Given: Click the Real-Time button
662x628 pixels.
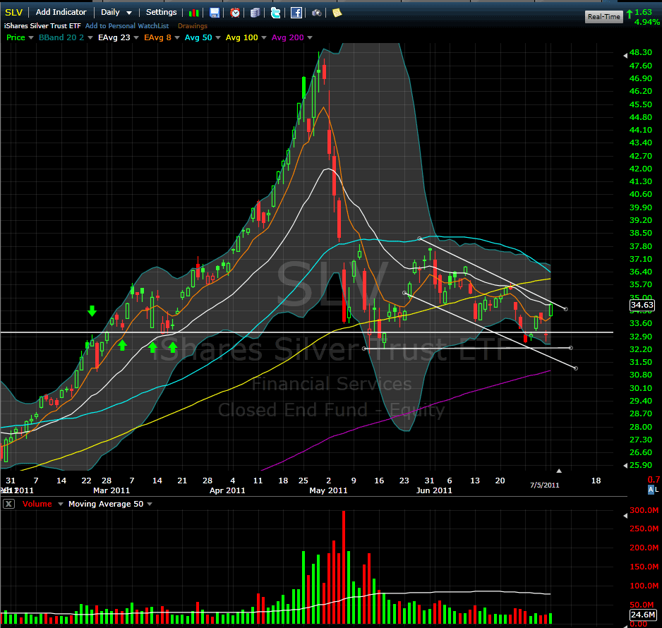Looking at the screenshot, I should [x=604, y=17].
